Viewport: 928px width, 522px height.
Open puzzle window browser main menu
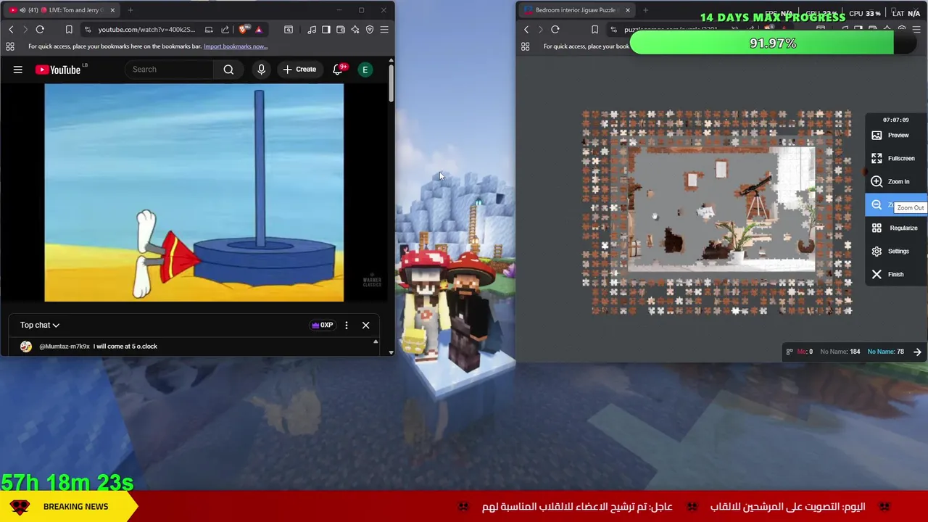[x=916, y=30]
